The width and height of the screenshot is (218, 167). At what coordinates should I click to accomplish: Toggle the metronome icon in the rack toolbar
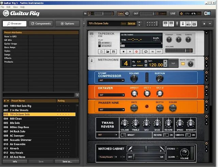(x=183, y=24)
